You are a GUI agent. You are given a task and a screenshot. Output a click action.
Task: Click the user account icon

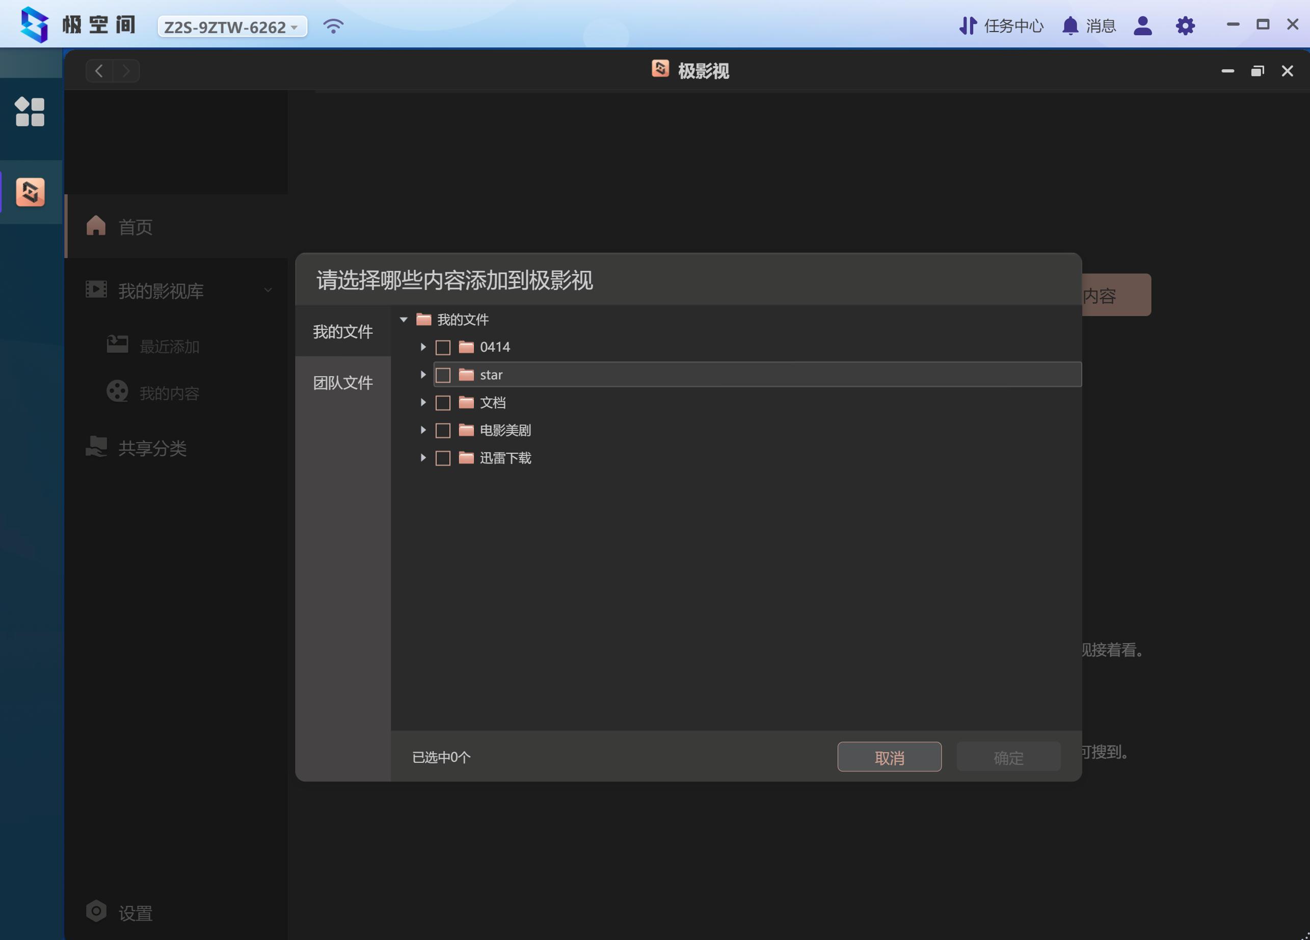[x=1142, y=26]
